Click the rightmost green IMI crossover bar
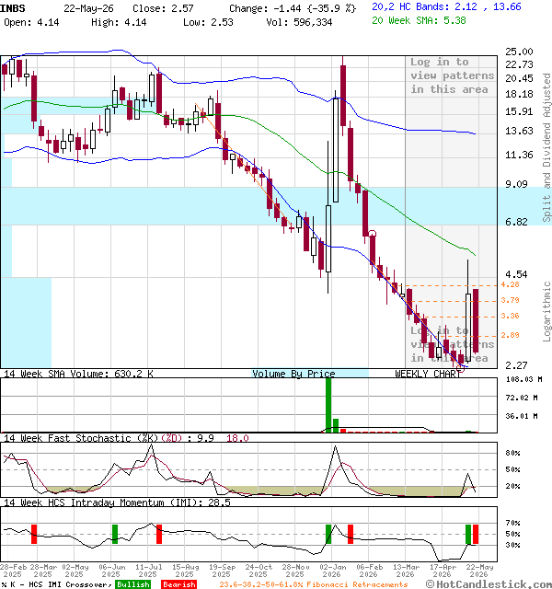The image size is (552, 589). click(x=468, y=534)
